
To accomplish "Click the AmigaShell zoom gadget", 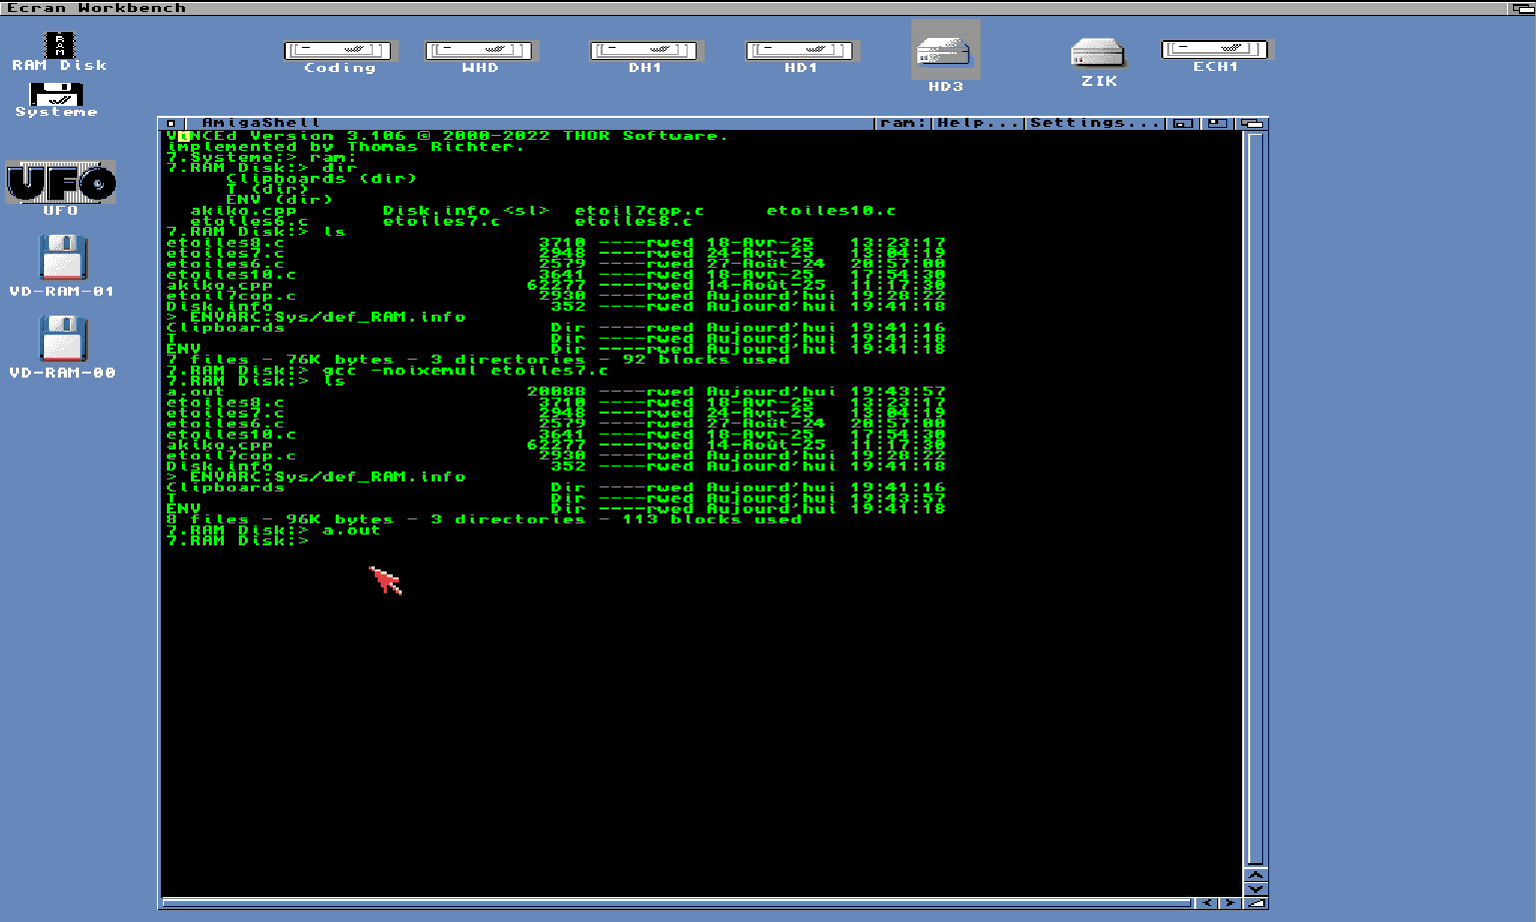I will coord(1218,124).
